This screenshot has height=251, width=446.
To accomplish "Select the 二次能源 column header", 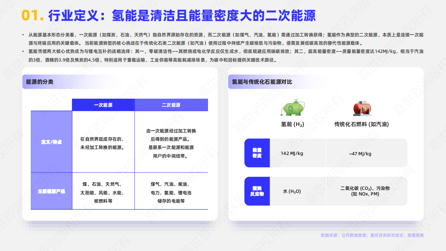I will [171, 105].
